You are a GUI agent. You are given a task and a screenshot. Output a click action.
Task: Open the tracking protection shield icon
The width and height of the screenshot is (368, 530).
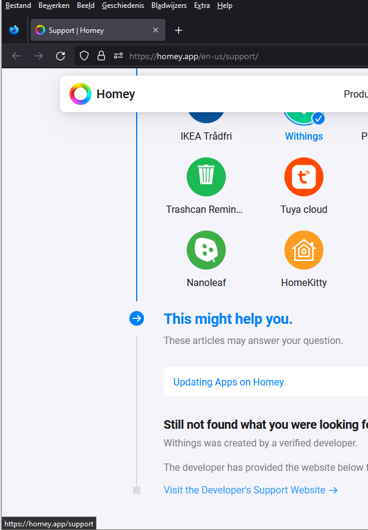click(84, 56)
